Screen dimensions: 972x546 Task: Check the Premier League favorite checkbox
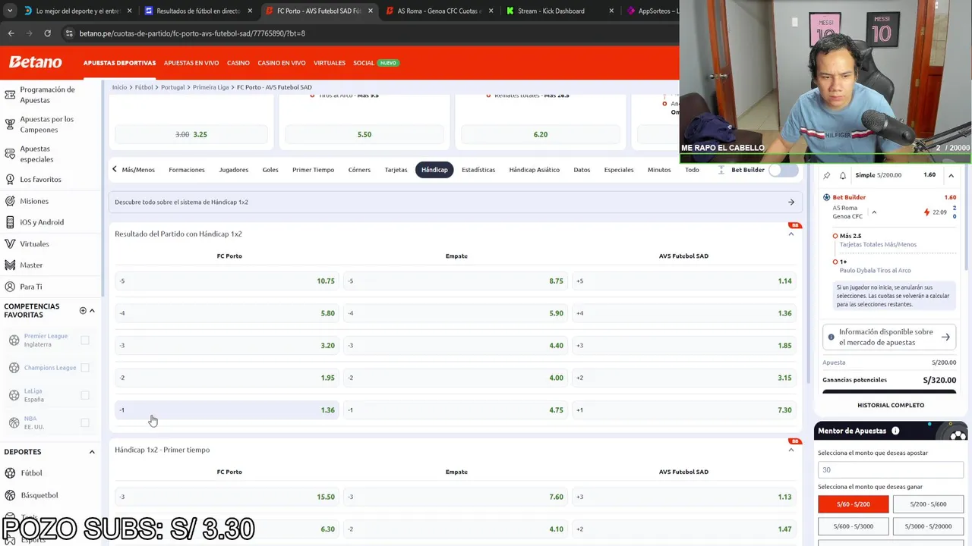pyautogui.click(x=85, y=340)
